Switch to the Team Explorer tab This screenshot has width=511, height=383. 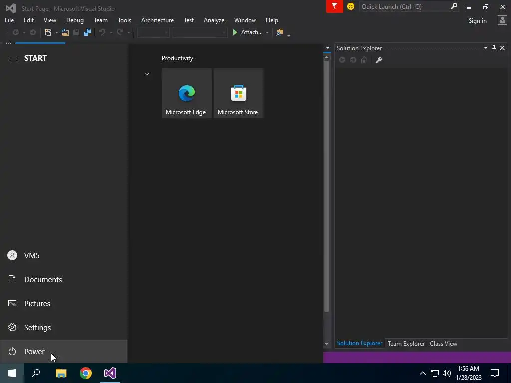pos(406,343)
